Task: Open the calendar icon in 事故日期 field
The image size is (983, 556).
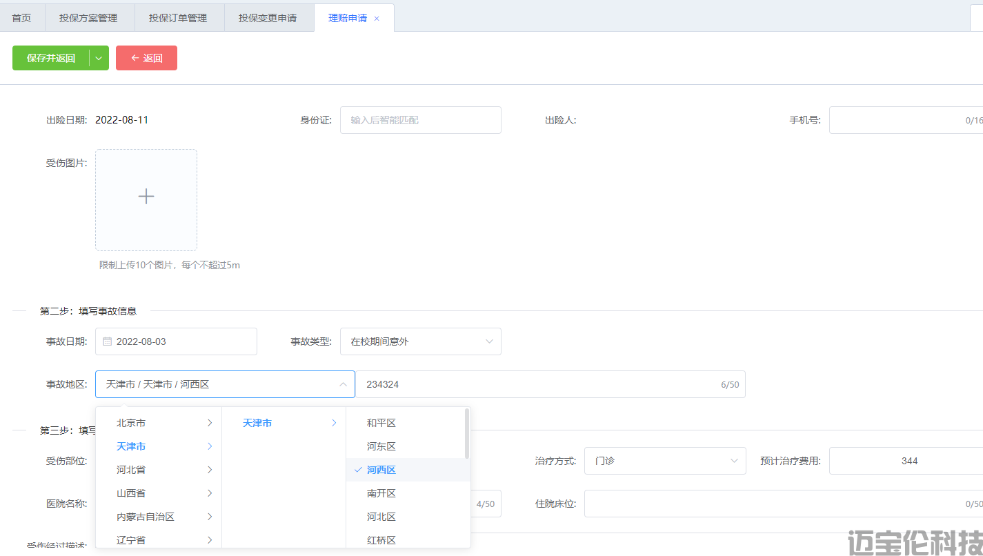Action: [x=107, y=341]
